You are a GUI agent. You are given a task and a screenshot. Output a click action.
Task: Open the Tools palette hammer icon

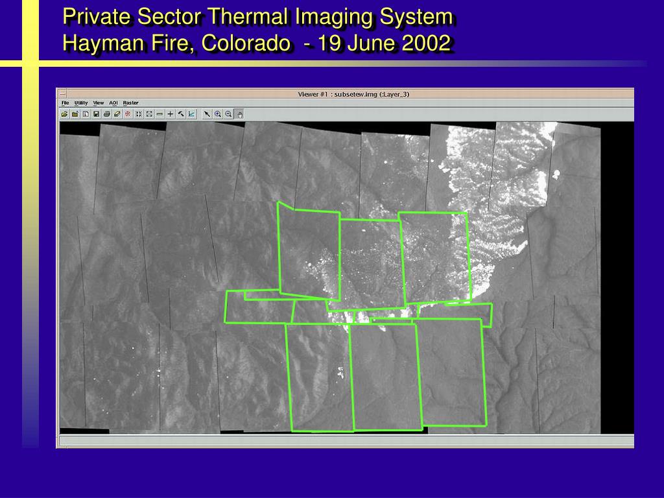[x=181, y=114]
